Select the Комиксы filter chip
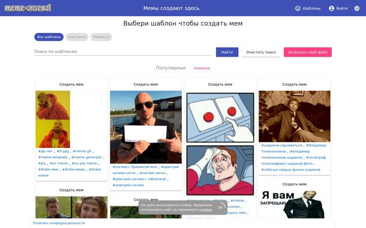This screenshot has height=228, width=366. click(101, 37)
